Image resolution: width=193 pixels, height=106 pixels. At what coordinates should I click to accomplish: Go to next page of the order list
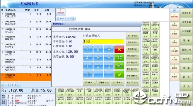coord(16,85)
